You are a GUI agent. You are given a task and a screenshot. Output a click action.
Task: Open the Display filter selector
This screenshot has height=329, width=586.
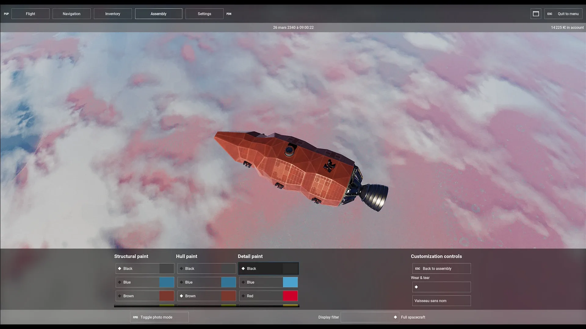369,317
